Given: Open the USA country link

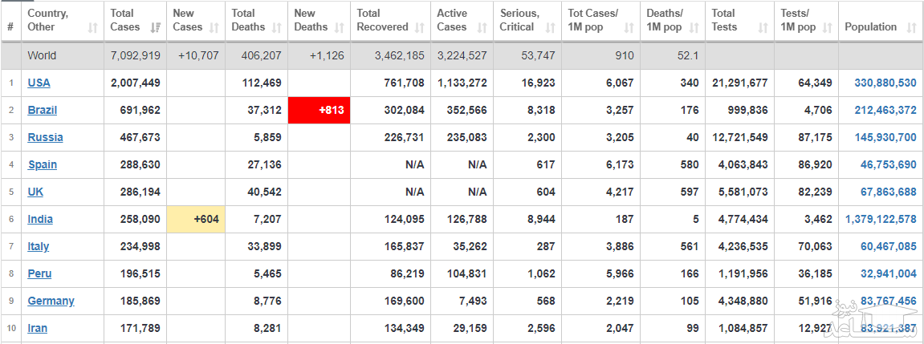Looking at the screenshot, I should pos(39,83).
